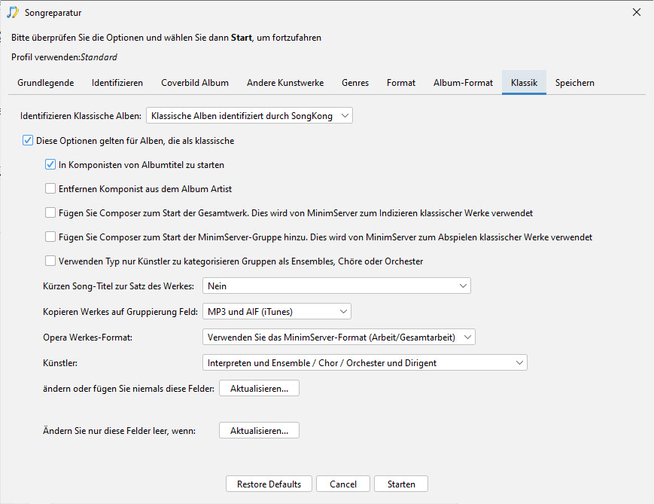This screenshot has height=504, width=654.
Task: Open the Künstler dropdown list
Action: 364,363
